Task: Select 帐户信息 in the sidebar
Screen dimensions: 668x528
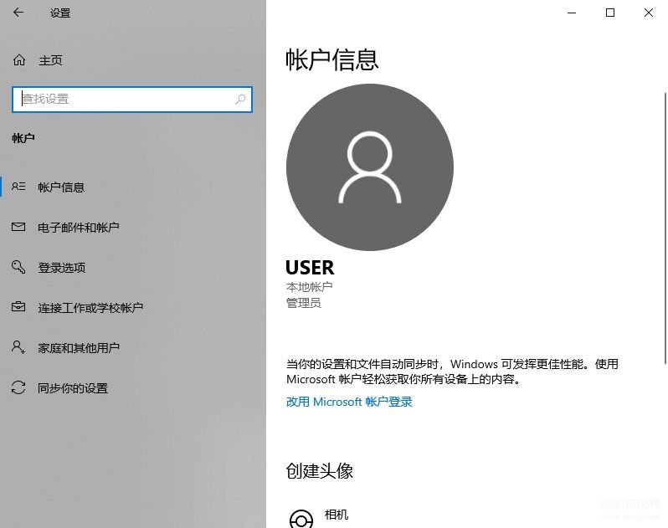Action: (x=61, y=187)
